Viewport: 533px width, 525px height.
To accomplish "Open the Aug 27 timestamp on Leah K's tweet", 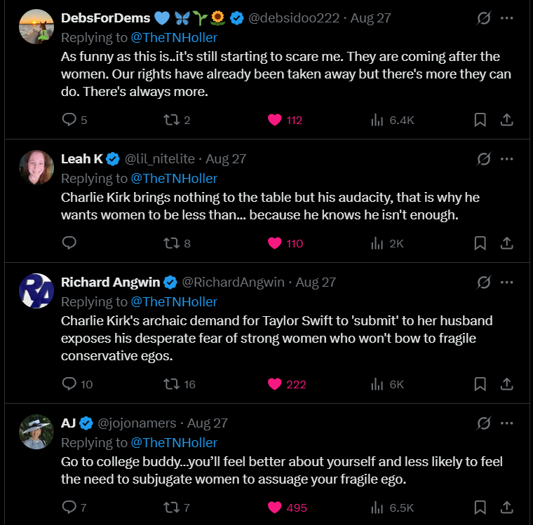I will [226, 158].
